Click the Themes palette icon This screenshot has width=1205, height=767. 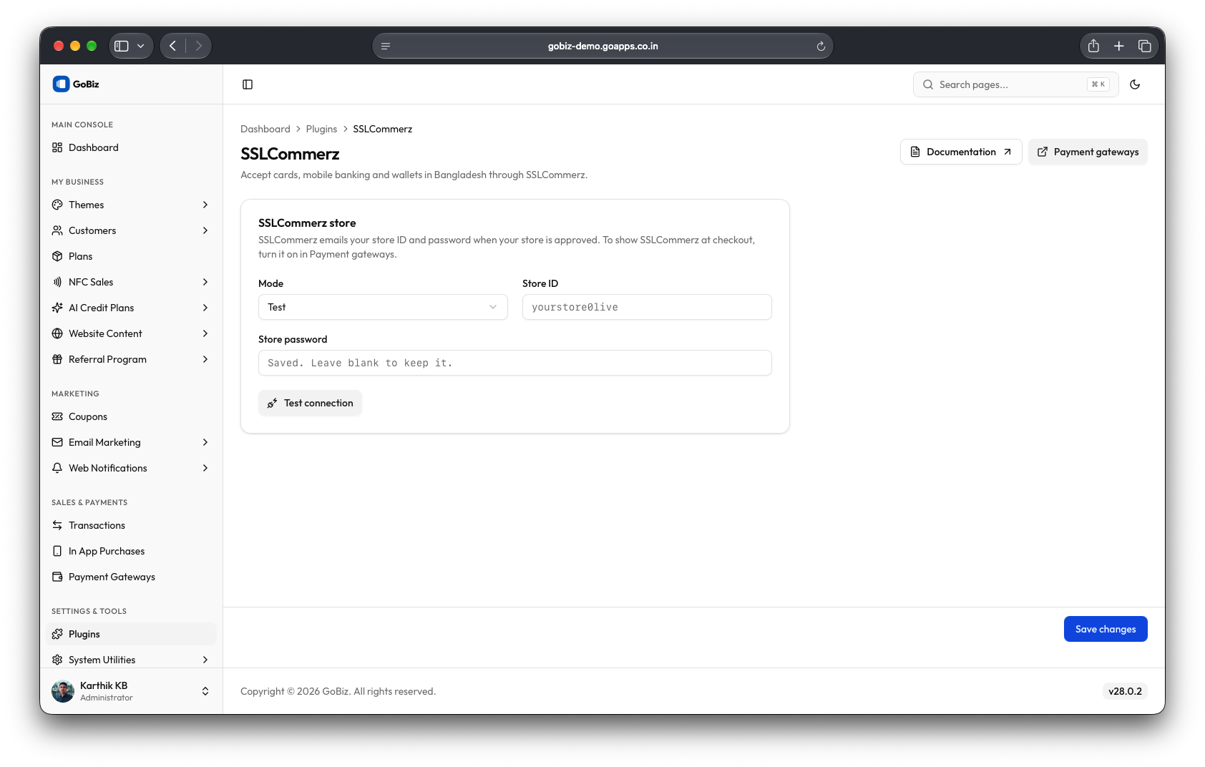(x=57, y=205)
